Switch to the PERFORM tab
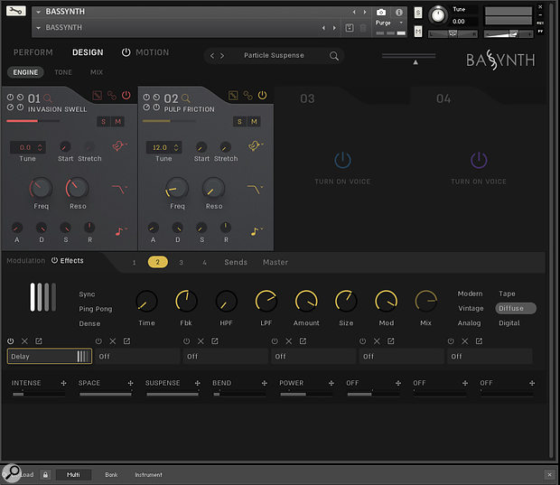Viewport: 560px width, 485px height. pos(33,52)
